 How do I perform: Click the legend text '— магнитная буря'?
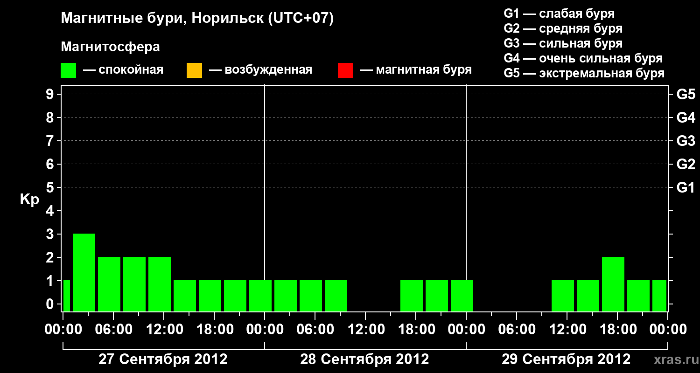(x=416, y=70)
